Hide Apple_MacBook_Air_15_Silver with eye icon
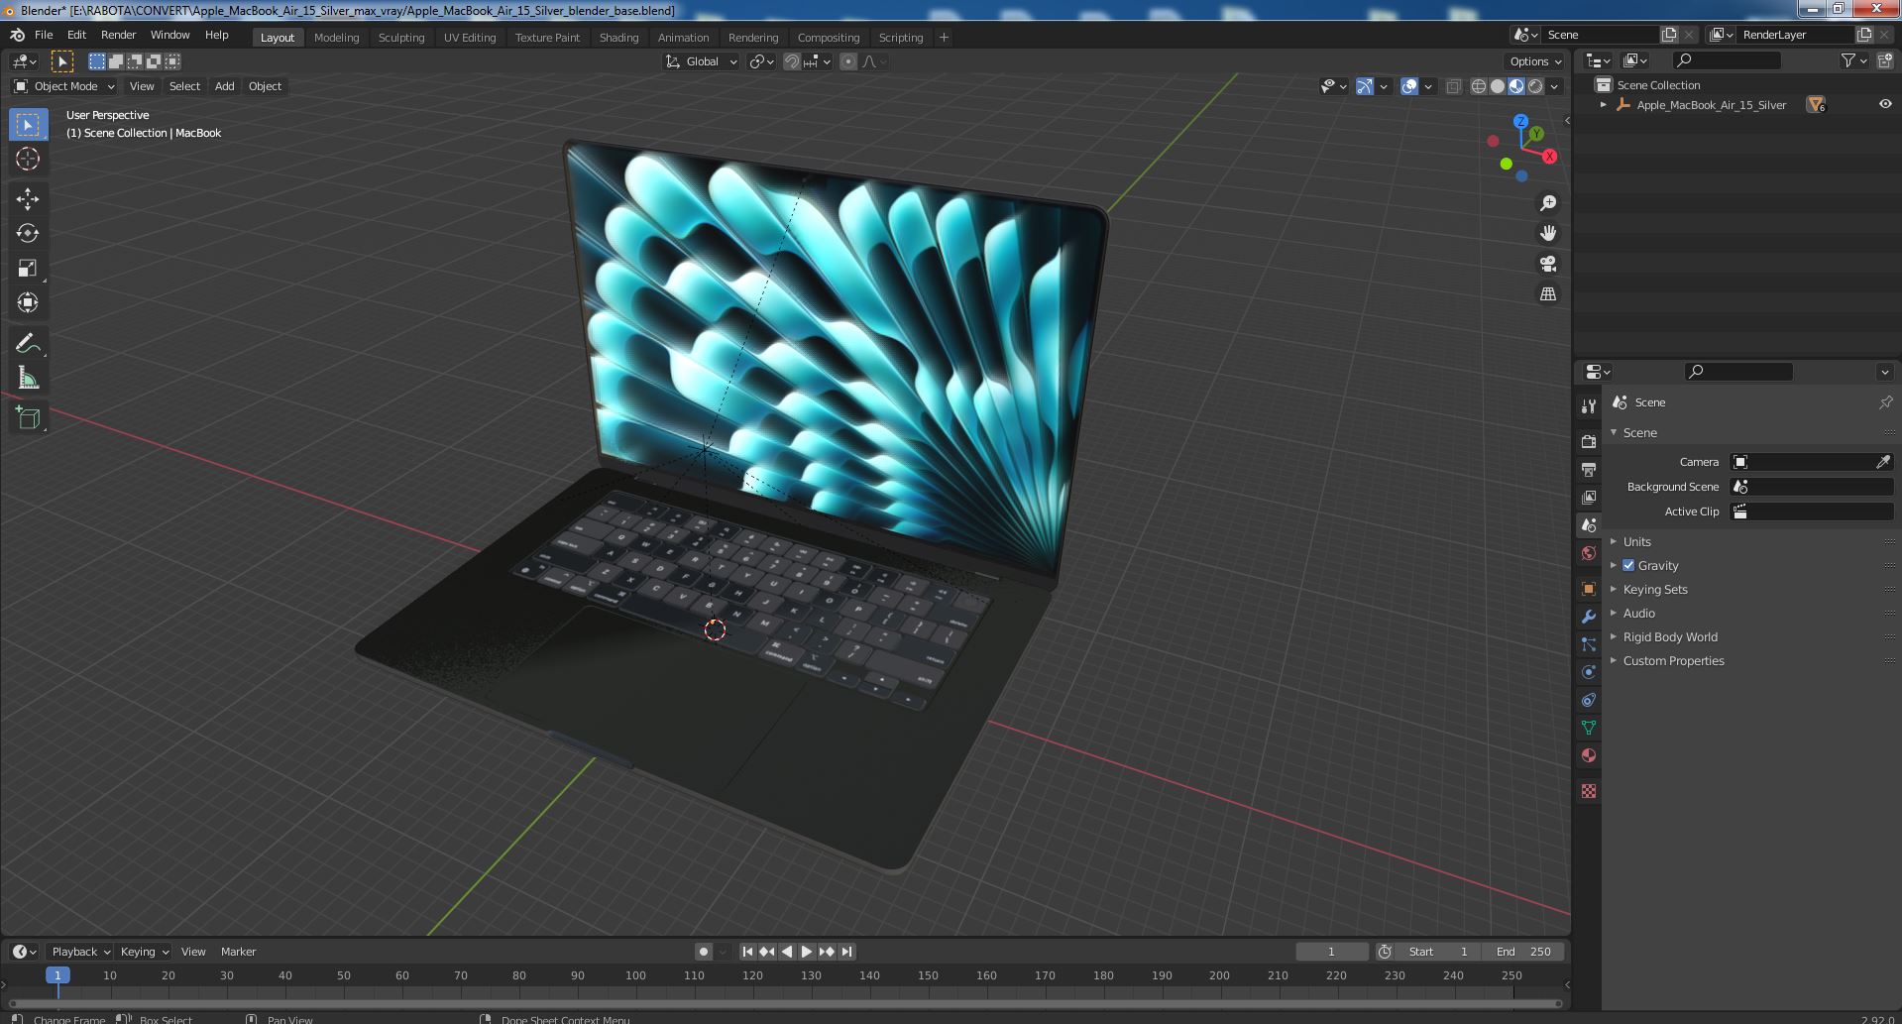Screen dimensions: 1902x1024 coord(1884,104)
